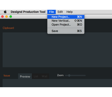112x97 pixels.
Task: Open the Designd Production Tool app menu
Action: 28,12
